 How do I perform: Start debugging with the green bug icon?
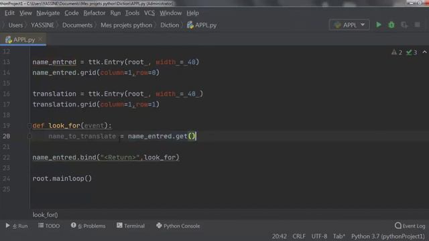click(391, 25)
